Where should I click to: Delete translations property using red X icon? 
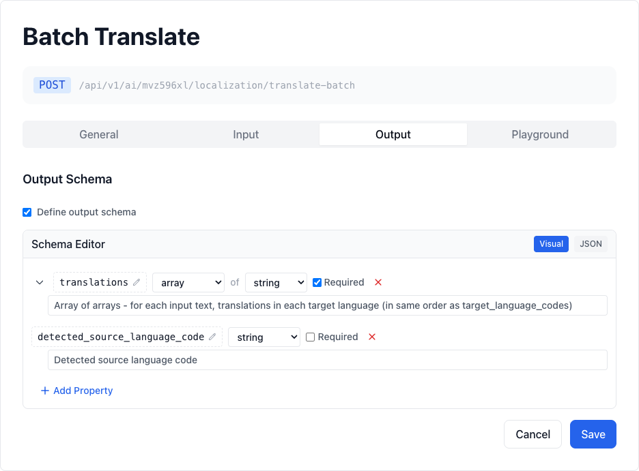[x=378, y=282]
